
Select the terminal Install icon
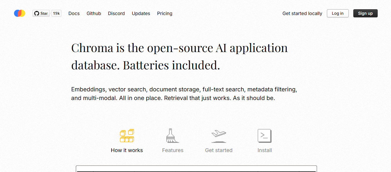[265, 136]
